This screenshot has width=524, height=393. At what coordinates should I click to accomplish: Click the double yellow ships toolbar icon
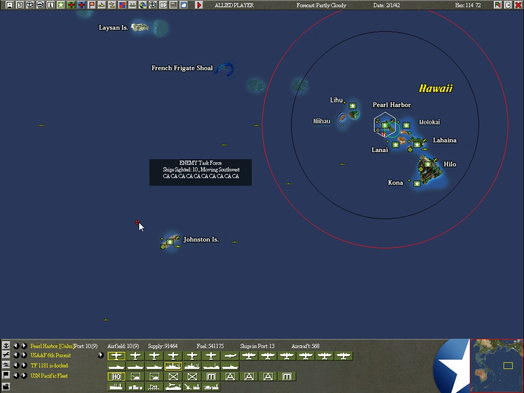[x=112, y=5]
